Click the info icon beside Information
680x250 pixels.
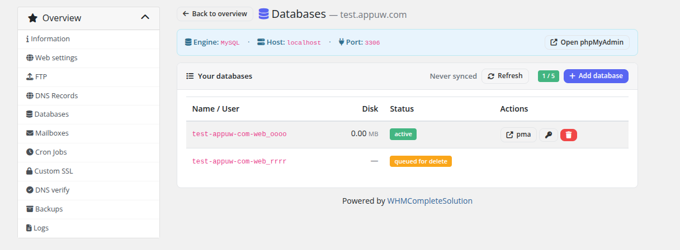pyautogui.click(x=27, y=39)
